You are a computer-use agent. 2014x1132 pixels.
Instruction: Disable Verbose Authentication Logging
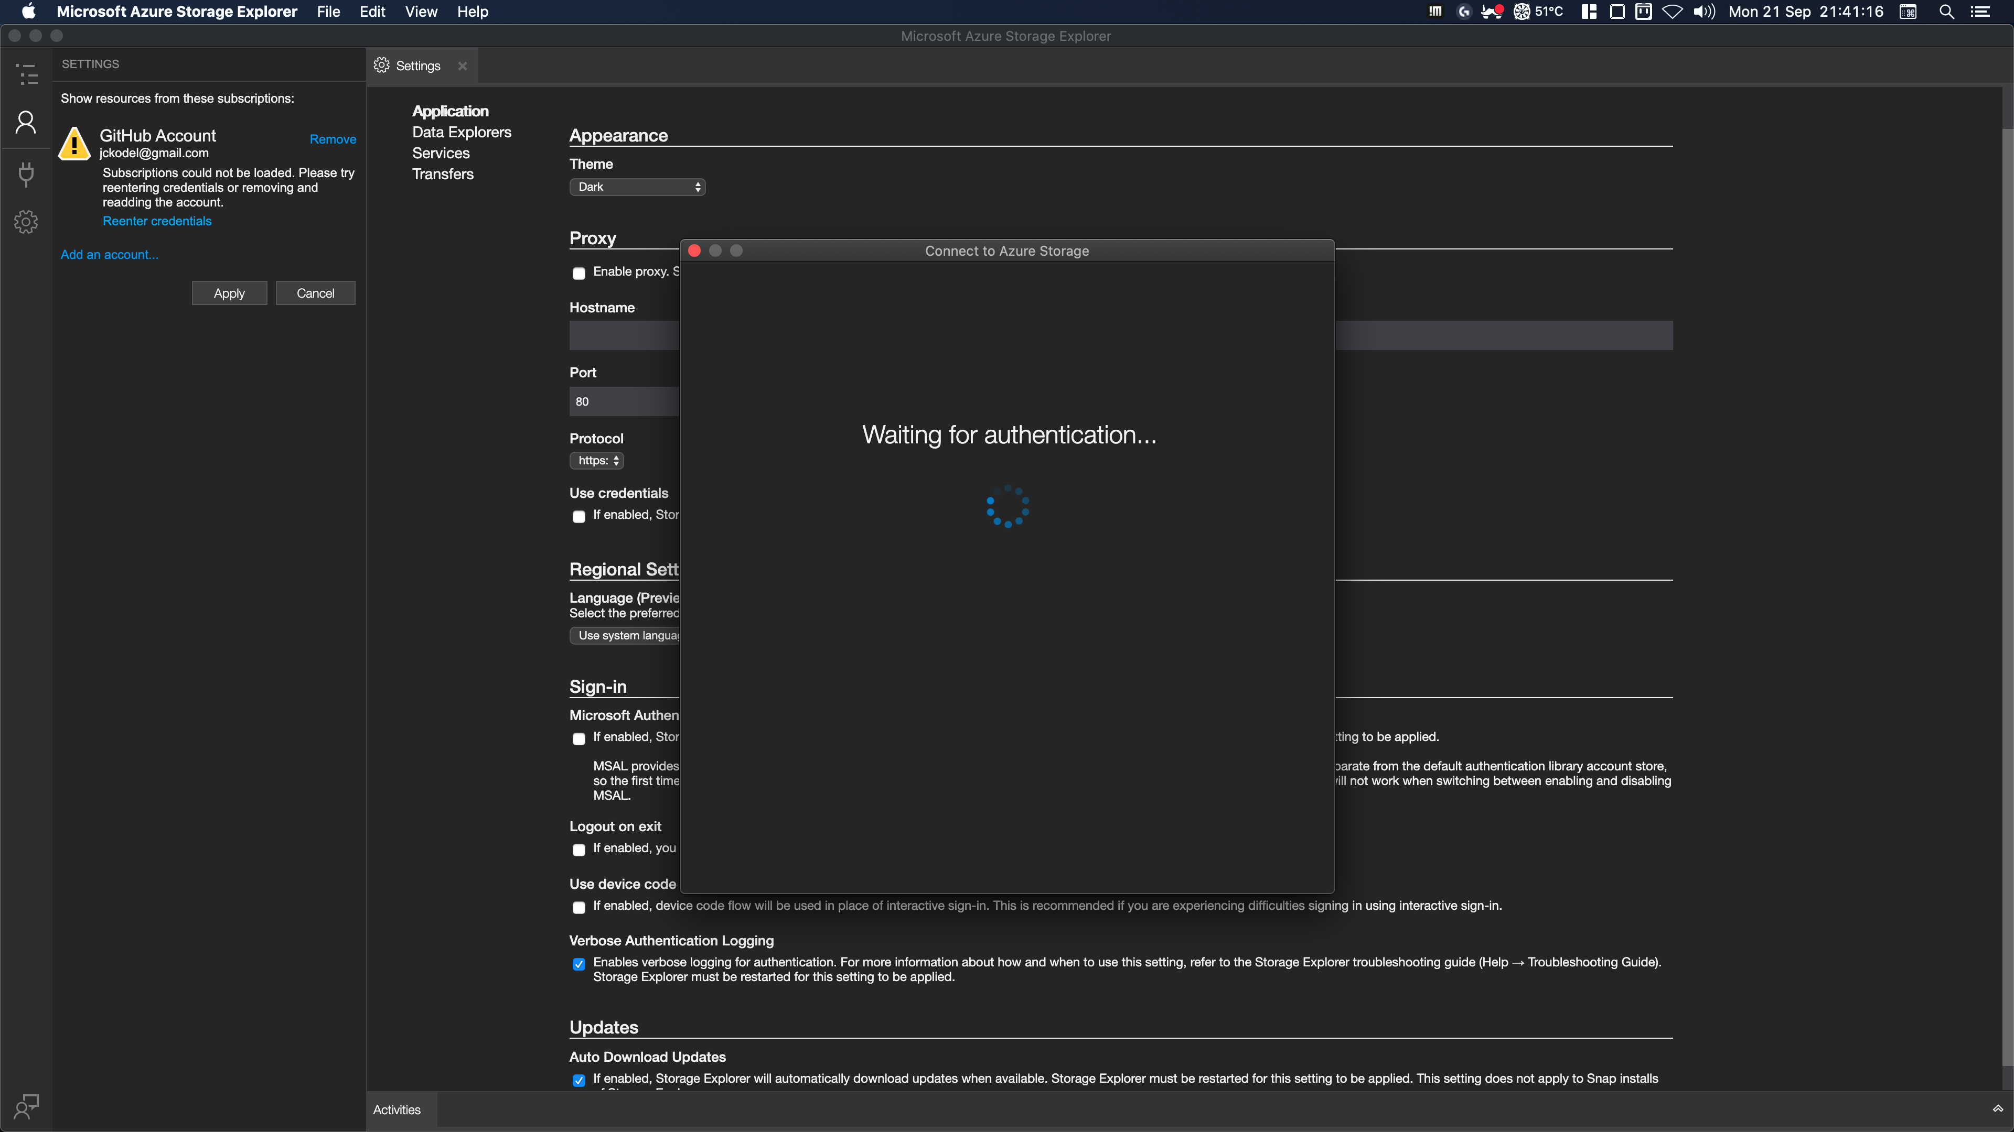(x=579, y=963)
